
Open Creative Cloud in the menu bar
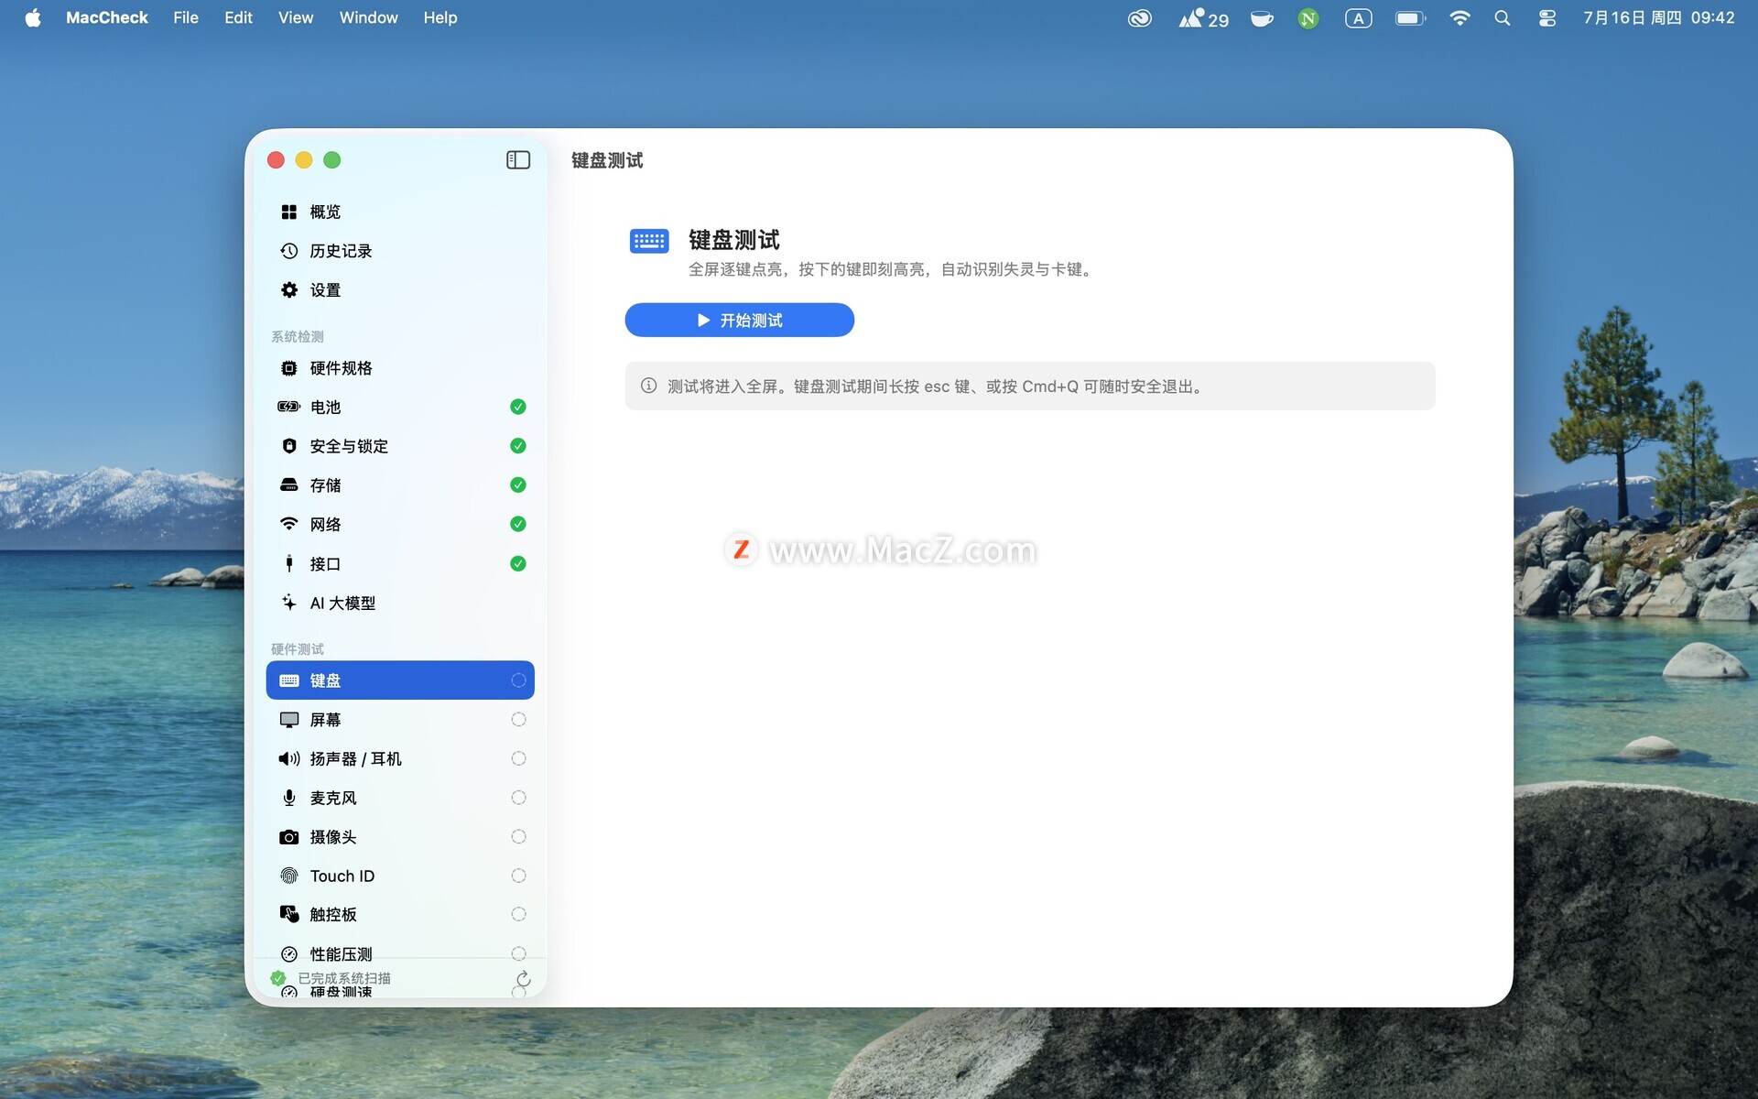click(1140, 18)
